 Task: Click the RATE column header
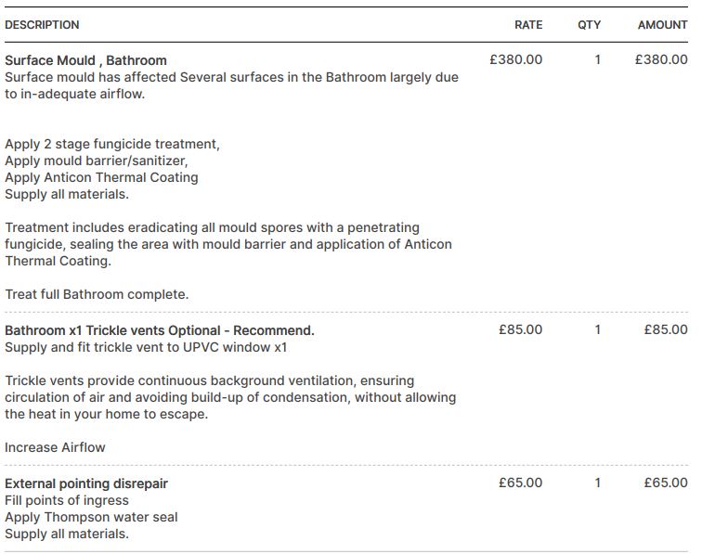[x=528, y=25]
